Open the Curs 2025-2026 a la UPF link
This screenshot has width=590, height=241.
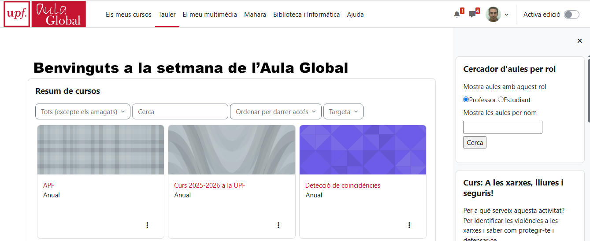[210, 185]
